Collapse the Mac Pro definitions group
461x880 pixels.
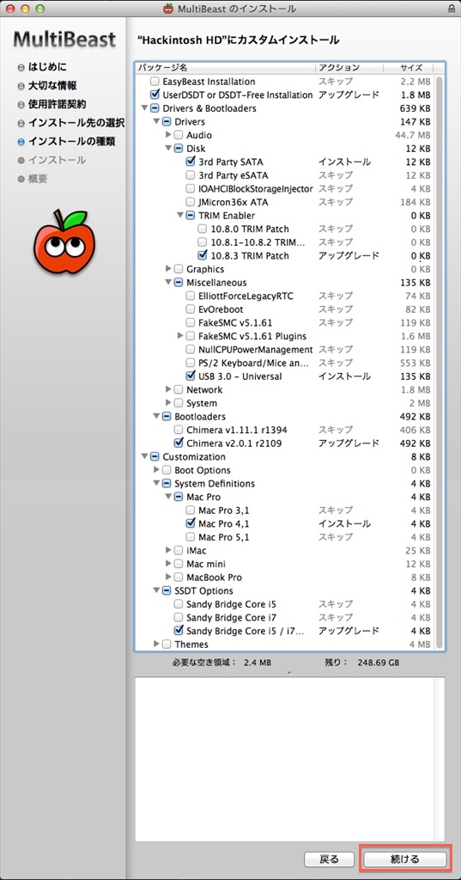169,498
